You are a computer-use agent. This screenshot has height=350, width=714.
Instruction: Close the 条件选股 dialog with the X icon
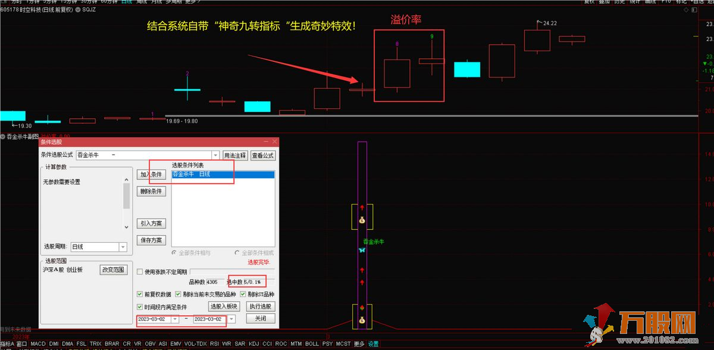(x=274, y=142)
